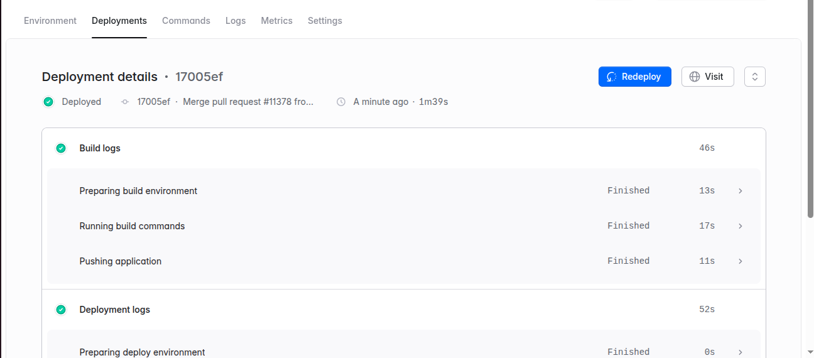This screenshot has width=814, height=358.
Task: Open the Pushing application row
Action: coord(404,261)
